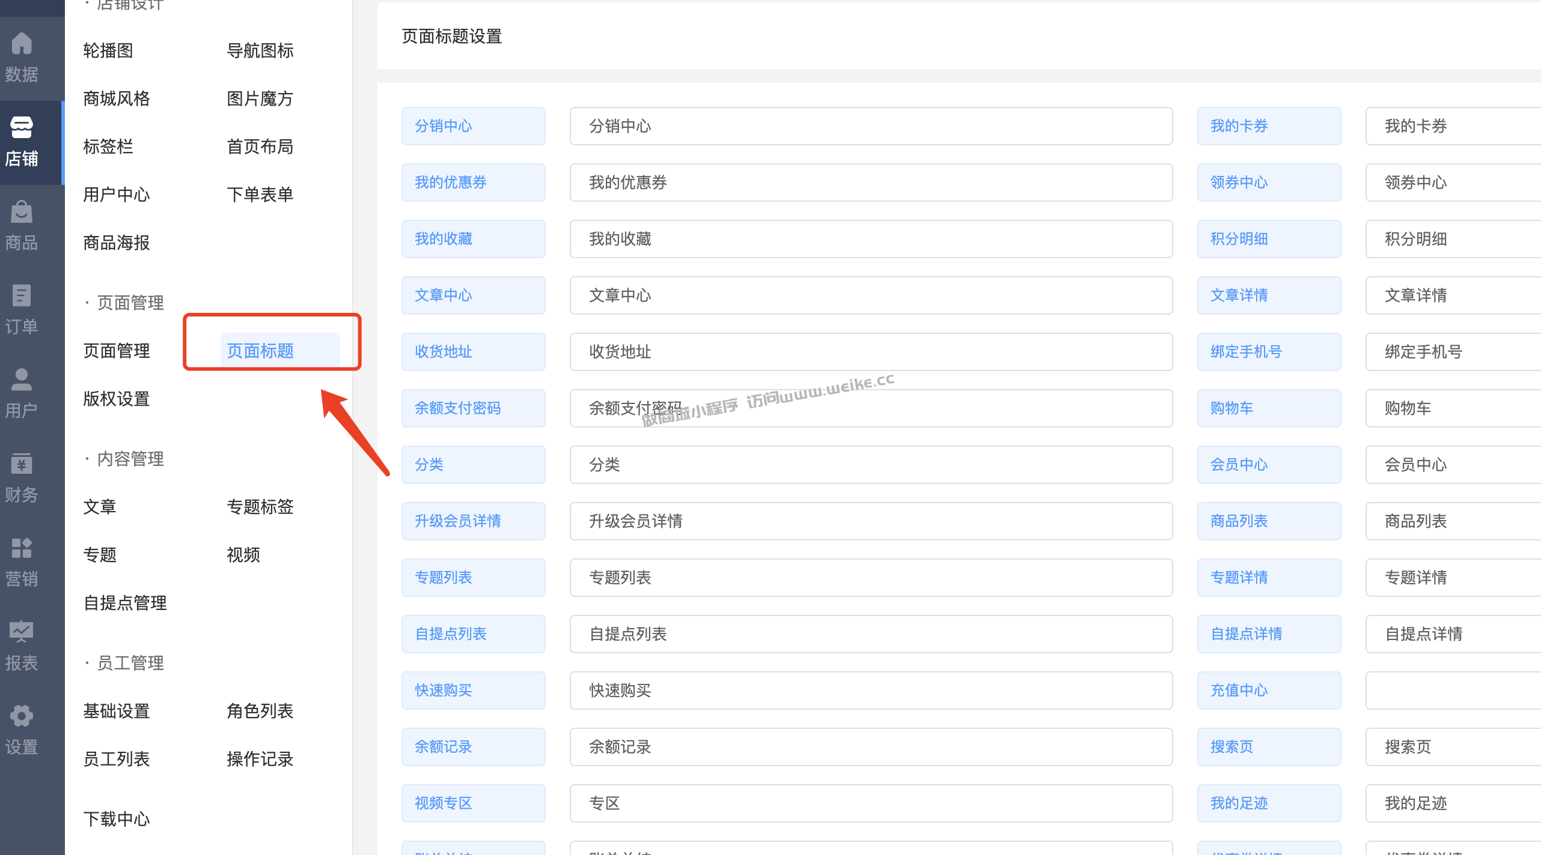Viewport: 1541px width, 855px height.
Task: Edit the 领券中心 title field
Action: click(1453, 183)
